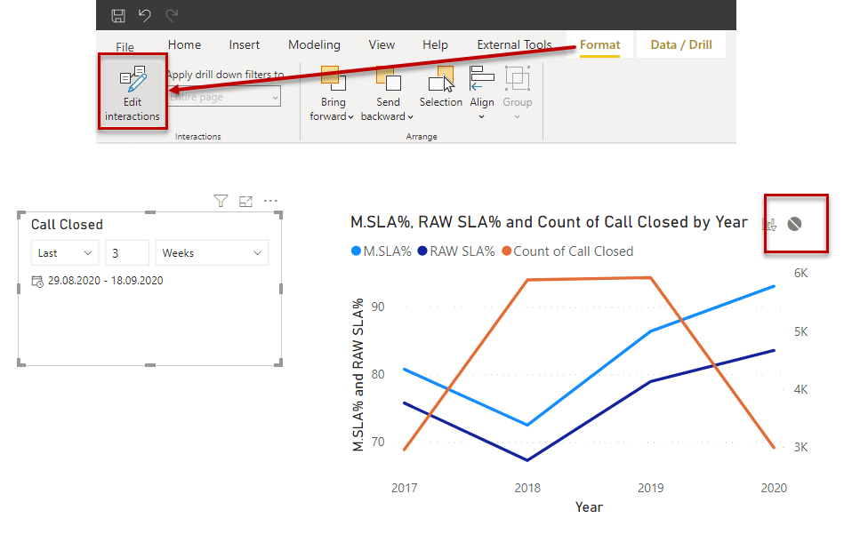Click the number field showing 3
The height and width of the screenshot is (542, 844).
[127, 252]
